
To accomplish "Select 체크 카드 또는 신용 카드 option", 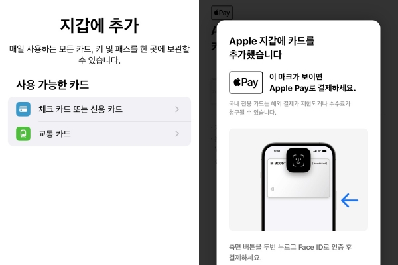I will coord(99,109).
